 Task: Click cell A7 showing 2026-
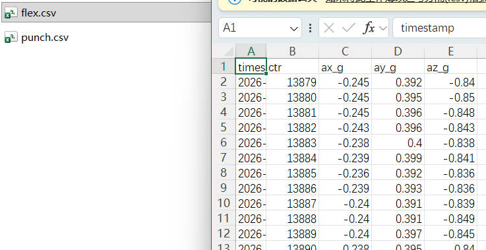pos(251,158)
